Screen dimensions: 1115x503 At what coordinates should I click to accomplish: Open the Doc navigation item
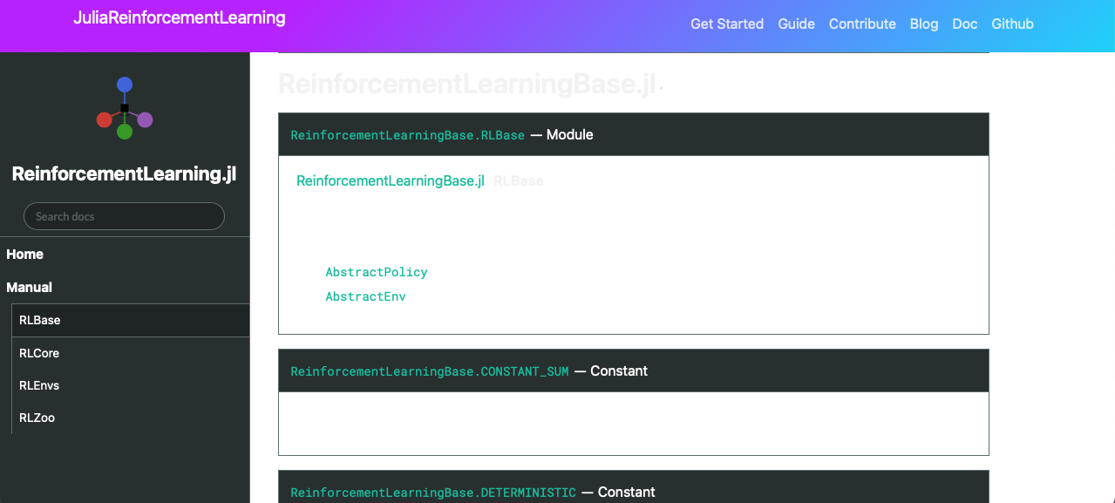tap(965, 24)
